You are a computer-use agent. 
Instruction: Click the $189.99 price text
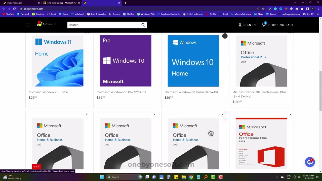tap(237, 102)
